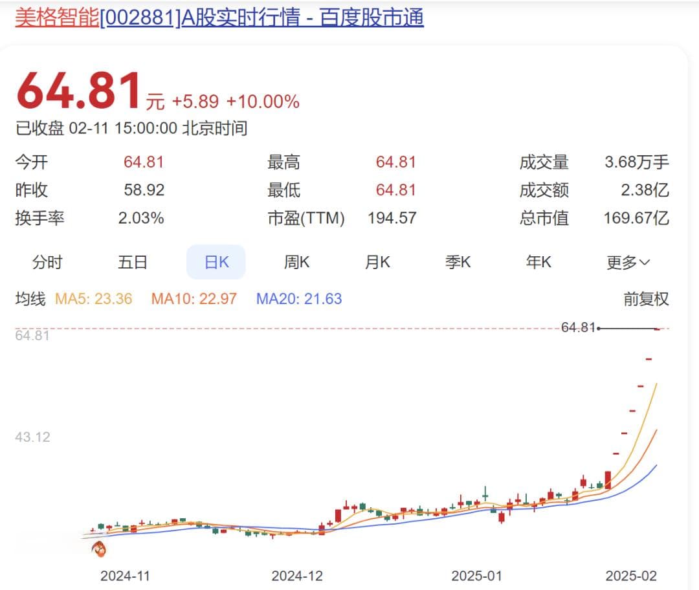699x590 pixels.
Task: Click the MA10: 22.97 indicator label
Action: (194, 299)
